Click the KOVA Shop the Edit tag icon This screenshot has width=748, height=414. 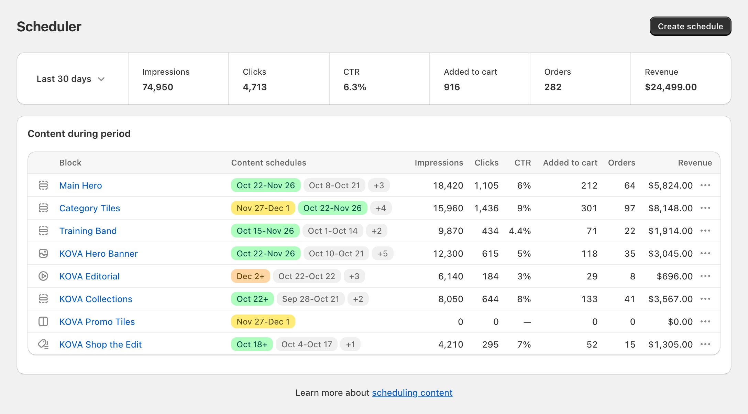(x=43, y=344)
